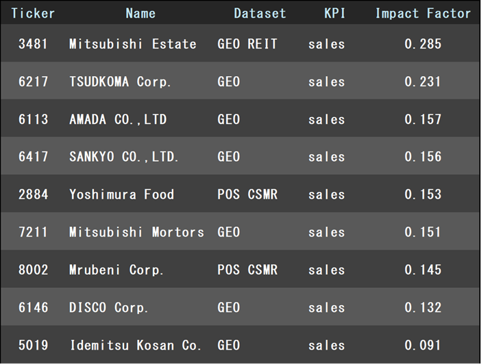The image size is (481, 364).
Task: Click impact factor value 0.285
Action: [423, 44]
